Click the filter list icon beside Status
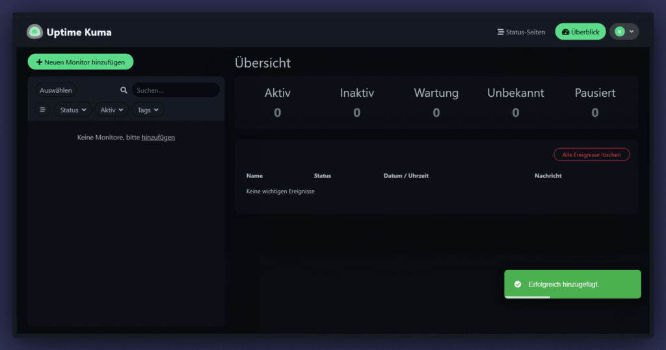This screenshot has height=350, width=666. tap(43, 110)
